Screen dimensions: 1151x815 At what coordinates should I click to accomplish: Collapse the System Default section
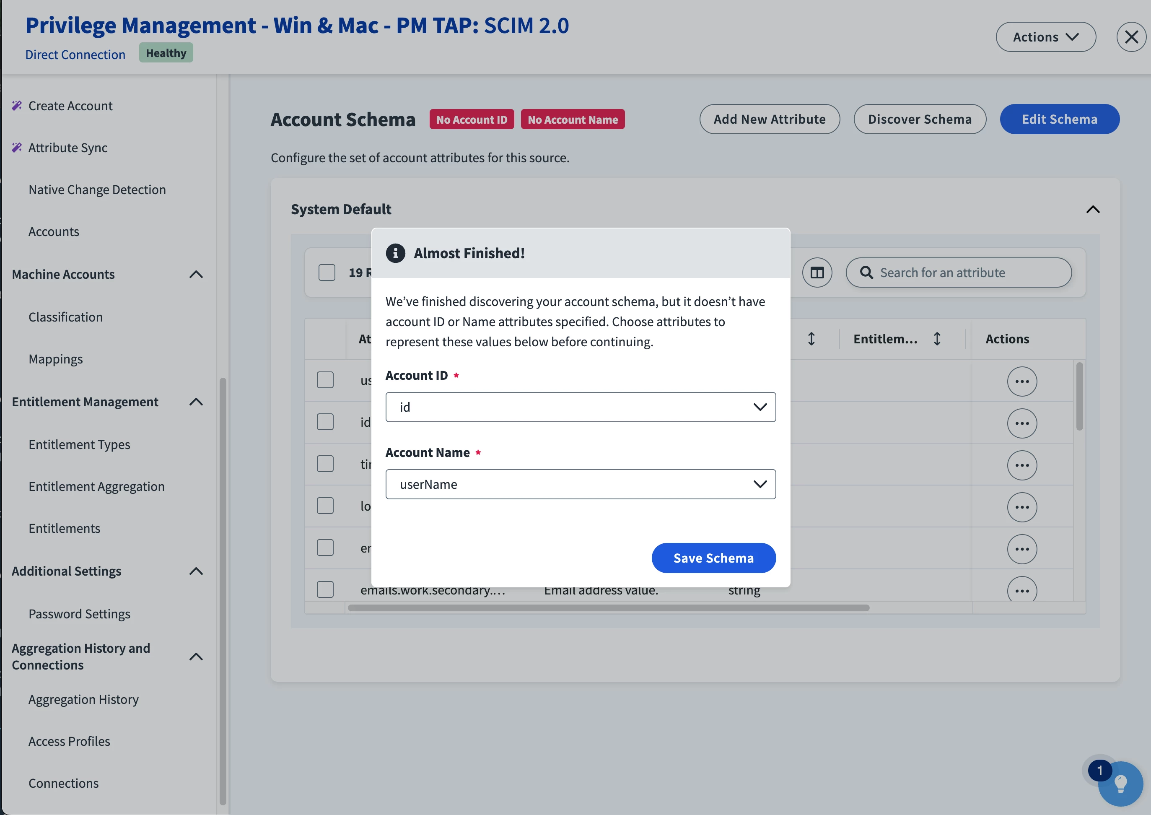[1093, 210]
